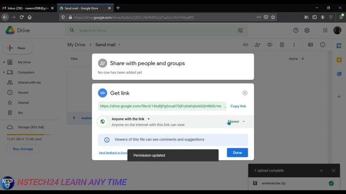Open a new browser tab
346x194 pixels.
(118, 8)
